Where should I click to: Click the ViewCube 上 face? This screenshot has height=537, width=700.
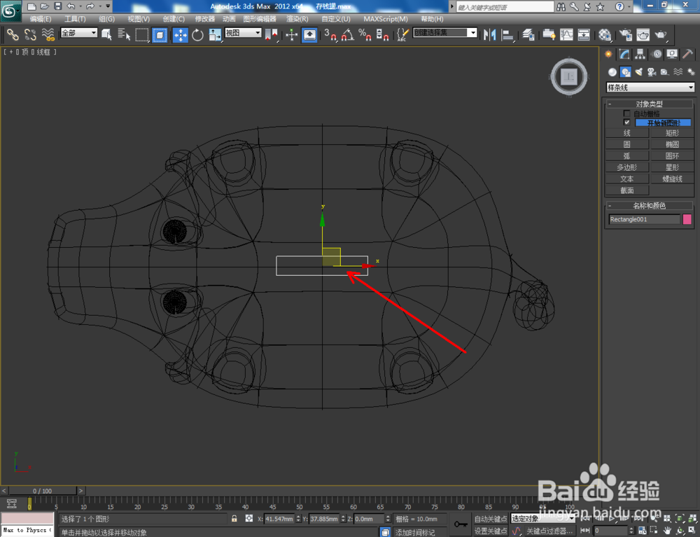568,76
